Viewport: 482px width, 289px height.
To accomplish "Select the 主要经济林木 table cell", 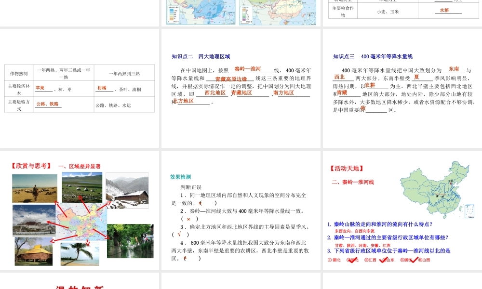I will coord(19,89).
